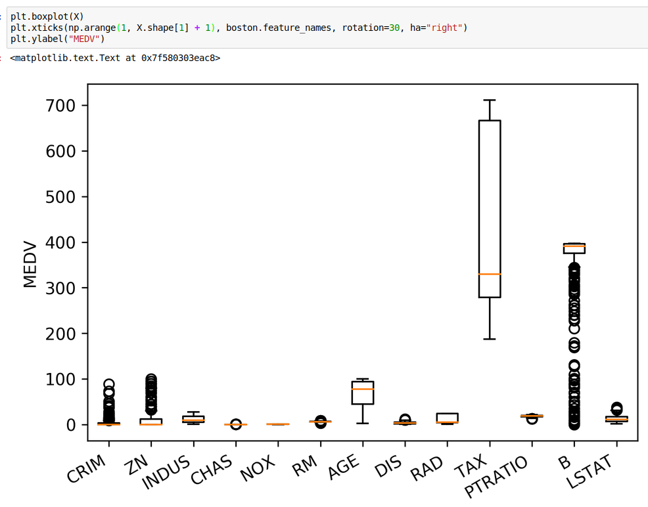Click the orange median line of TAX box
This screenshot has height=507, width=648.
click(490, 274)
